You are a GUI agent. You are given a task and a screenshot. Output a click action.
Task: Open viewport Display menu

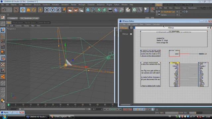tap(26, 26)
